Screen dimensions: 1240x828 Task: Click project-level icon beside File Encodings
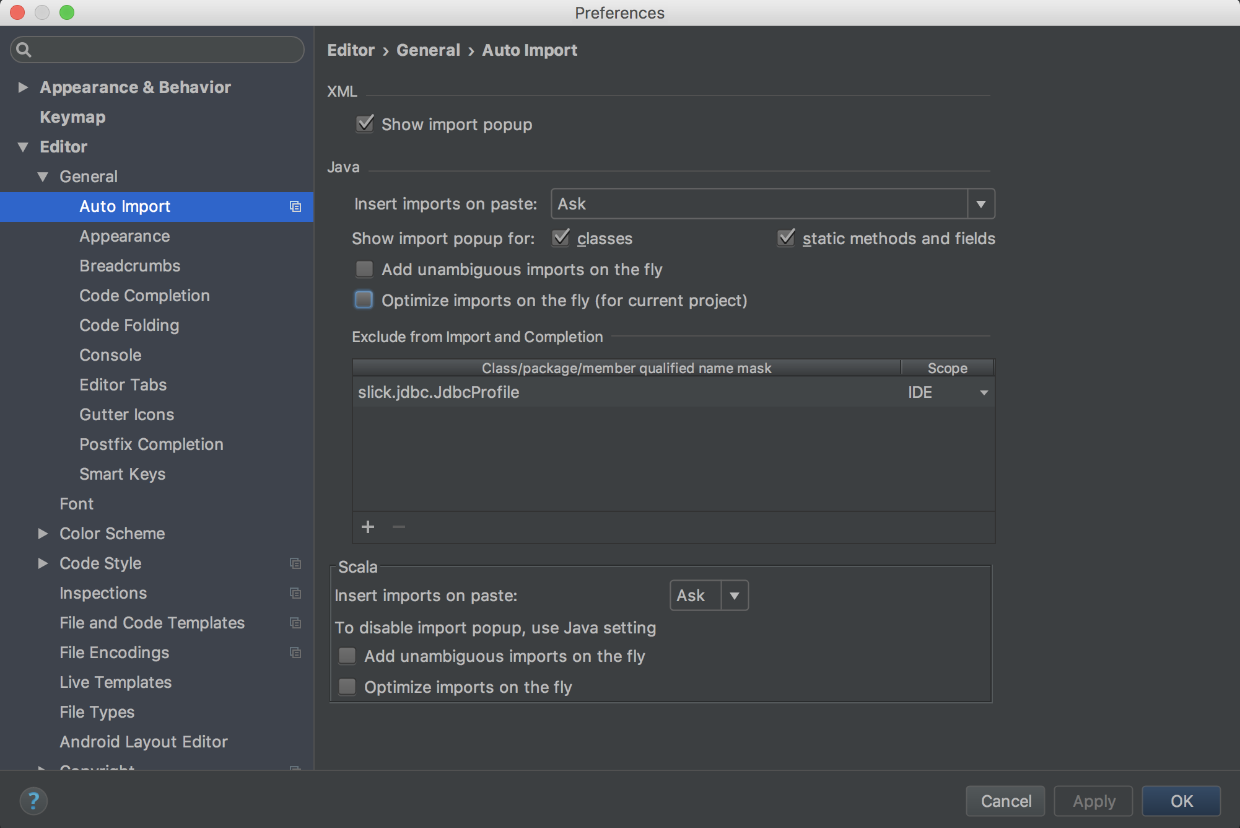[295, 653]
